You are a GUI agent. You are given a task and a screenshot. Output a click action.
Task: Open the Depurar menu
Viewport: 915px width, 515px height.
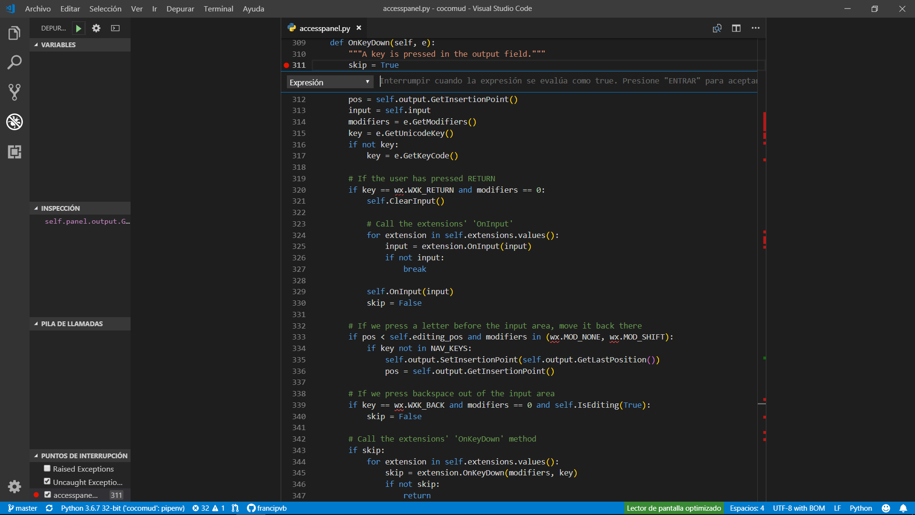tap(180, 9)
